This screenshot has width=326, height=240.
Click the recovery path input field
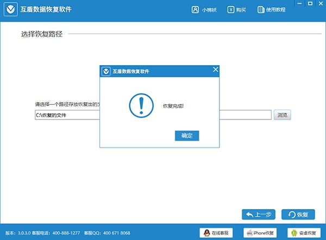click(65, 115)
